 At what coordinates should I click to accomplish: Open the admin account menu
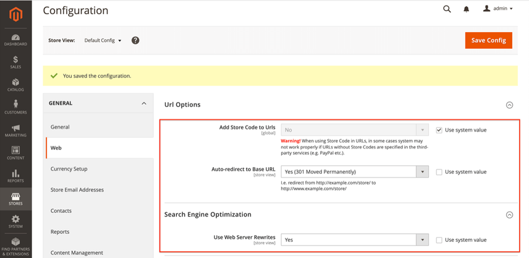click(498, 9)
